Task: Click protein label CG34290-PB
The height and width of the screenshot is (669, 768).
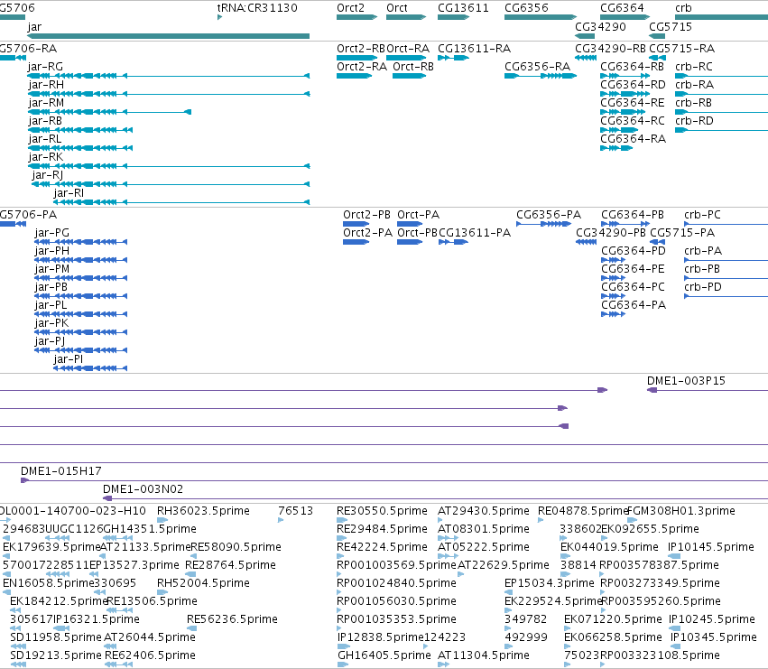Action: pos(611,232)
